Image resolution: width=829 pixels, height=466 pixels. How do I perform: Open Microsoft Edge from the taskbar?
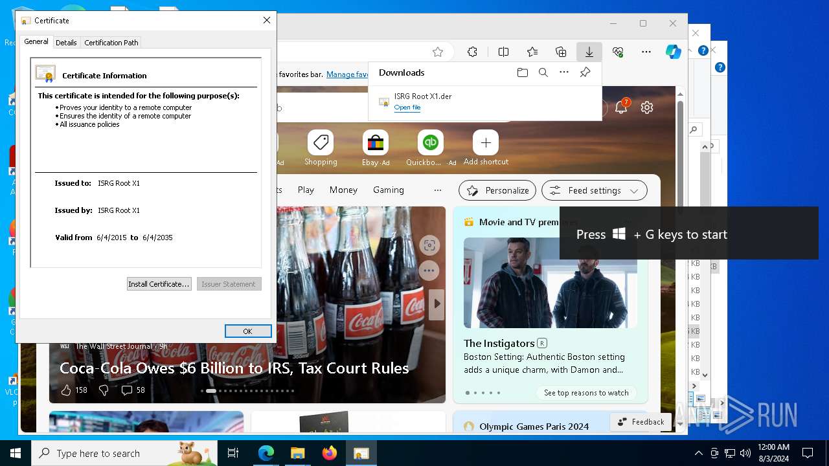(x=266, y=453)
